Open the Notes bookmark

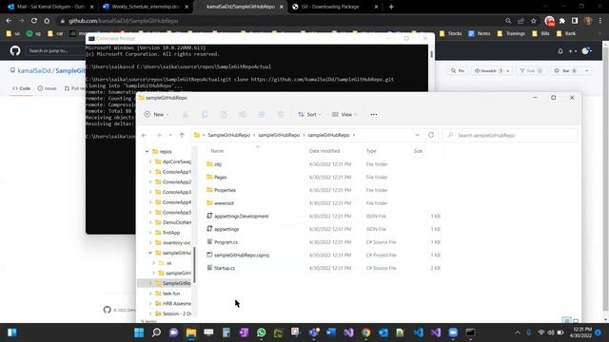(480, 34)
